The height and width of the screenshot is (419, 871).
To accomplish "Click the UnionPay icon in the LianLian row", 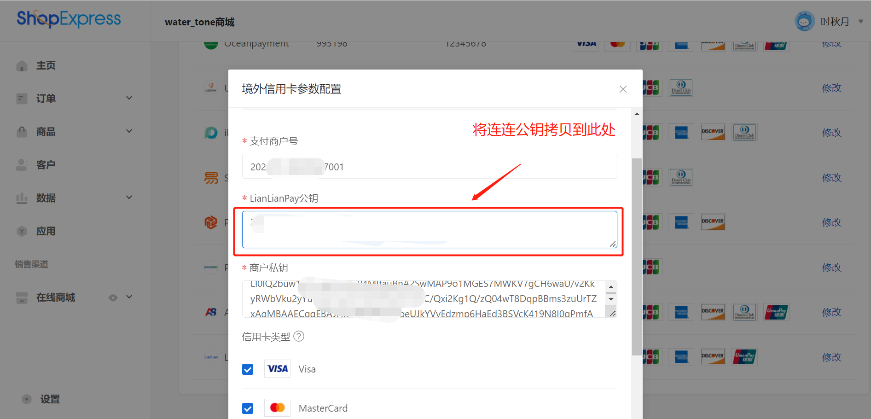I will [745, 357].
